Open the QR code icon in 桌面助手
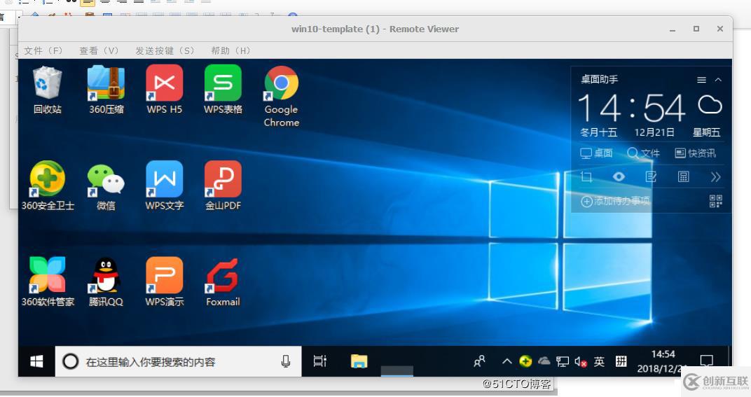The height and width of the screenshot is (397, 751). [715, 201]
